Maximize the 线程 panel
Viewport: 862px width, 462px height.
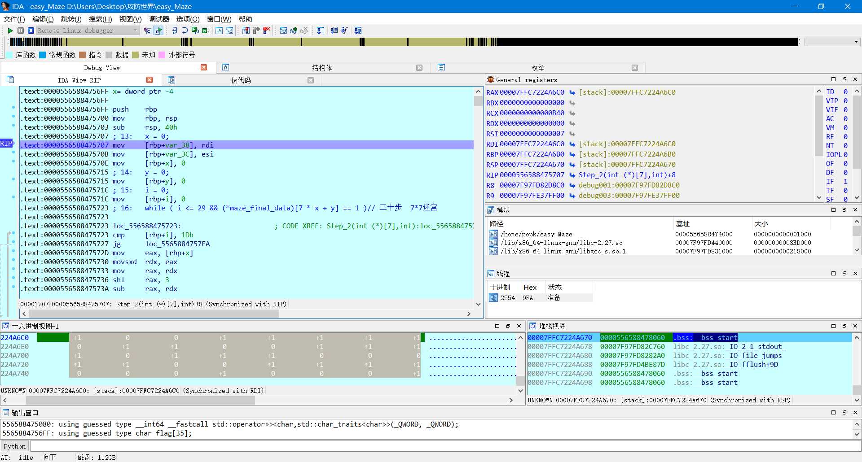pyautogui.click(x=834, y=273)
